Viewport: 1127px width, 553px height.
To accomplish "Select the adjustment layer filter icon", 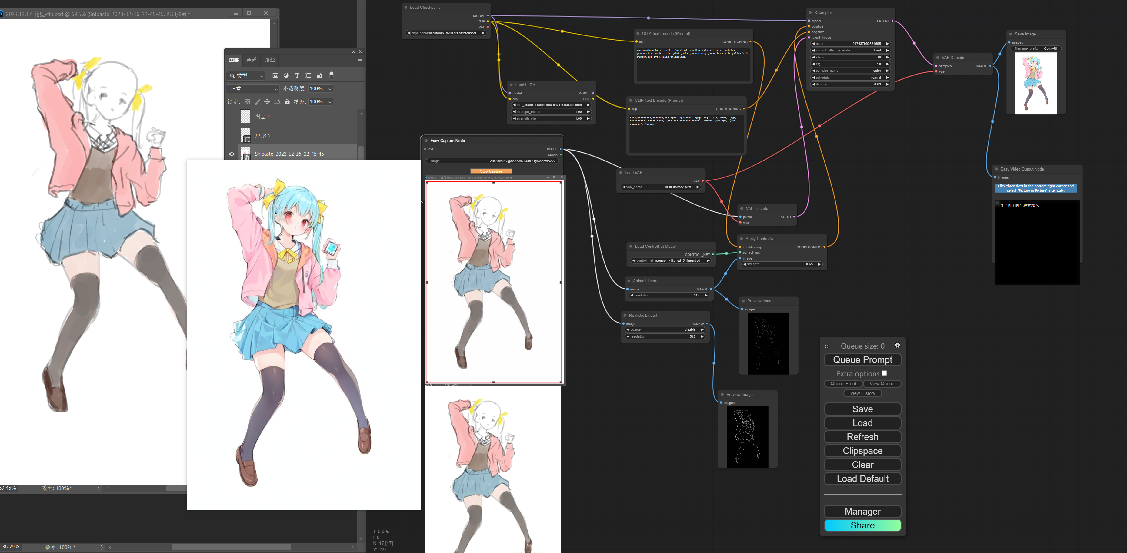I will coord(286,76).
